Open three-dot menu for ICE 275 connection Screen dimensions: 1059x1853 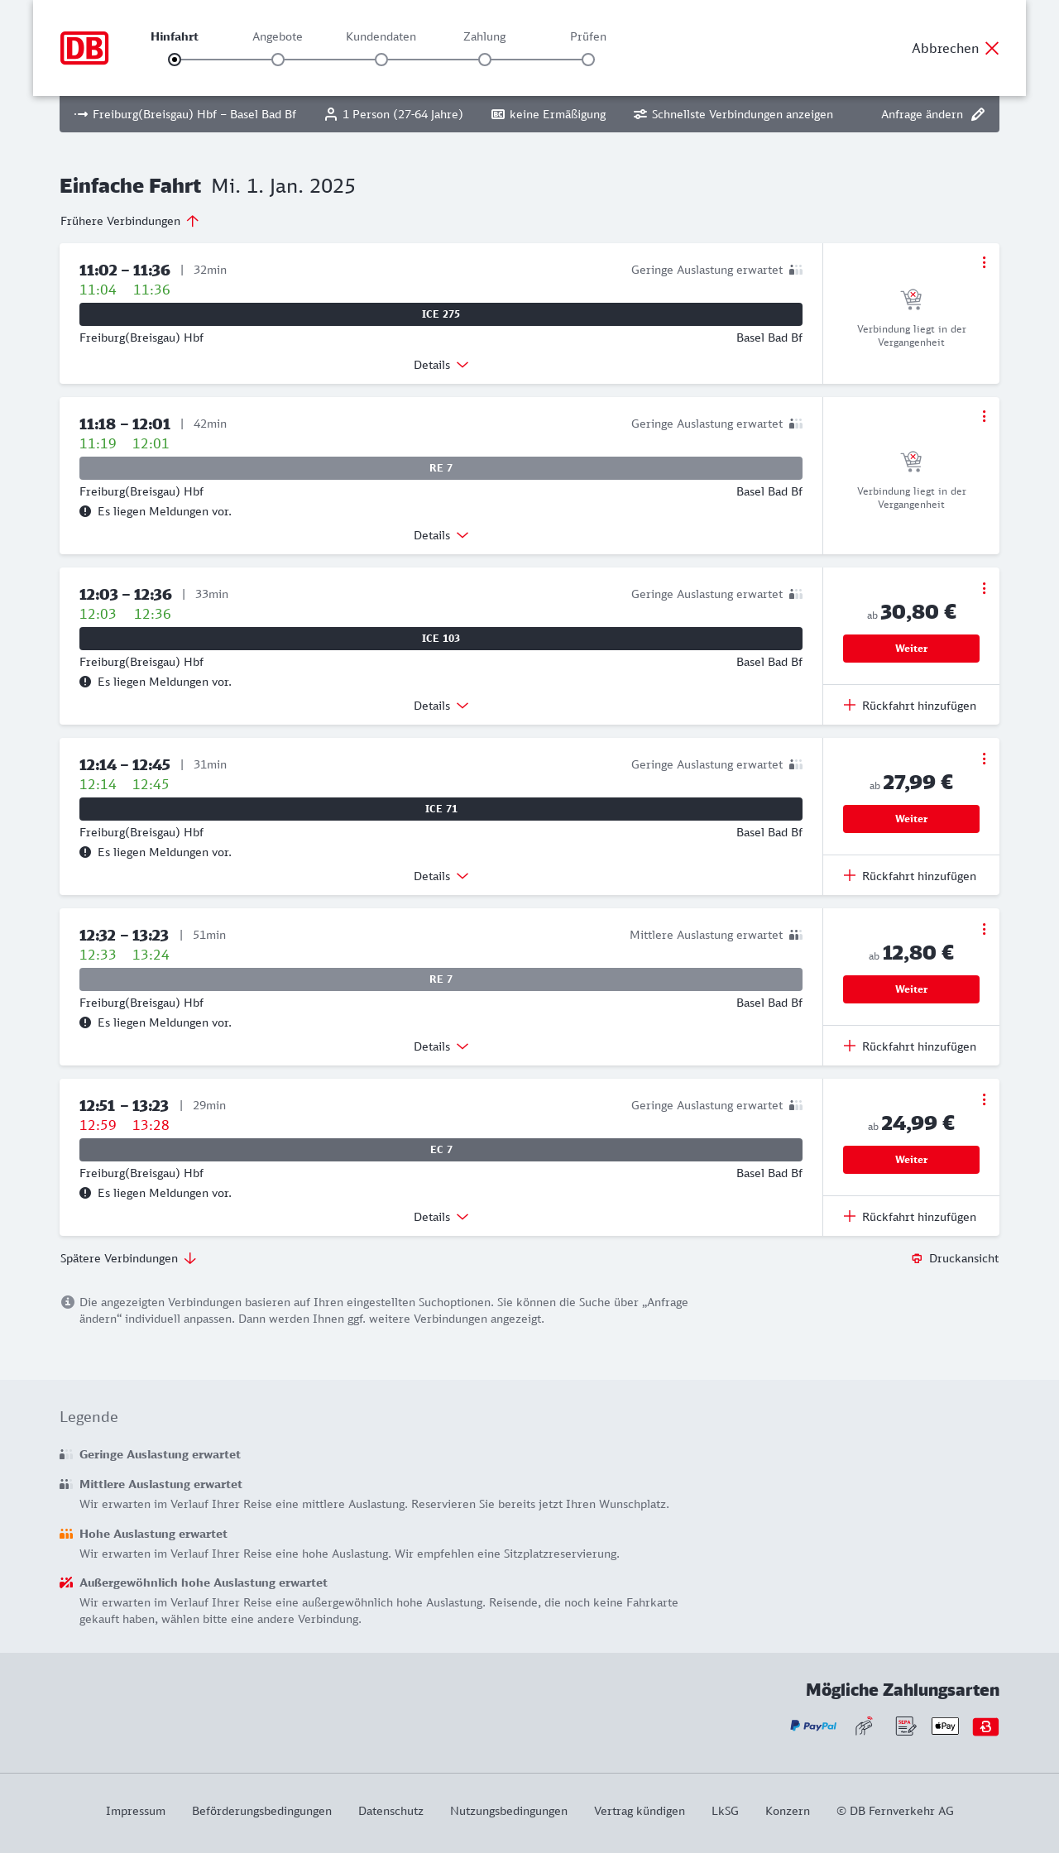click(984, 262)
